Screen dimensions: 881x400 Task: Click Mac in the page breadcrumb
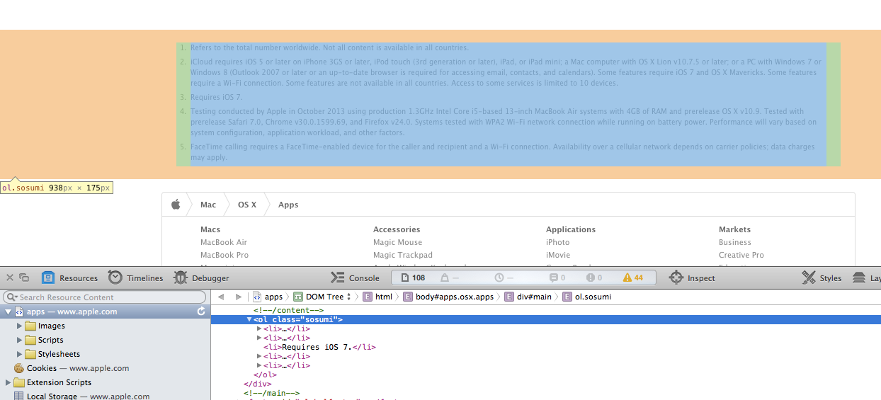pyautogui.click(x=208, y=205)
